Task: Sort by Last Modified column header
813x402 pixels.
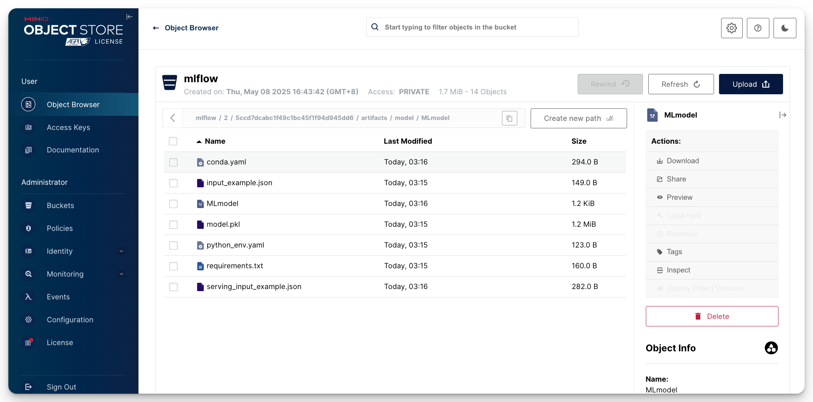Action: [408, 141]
